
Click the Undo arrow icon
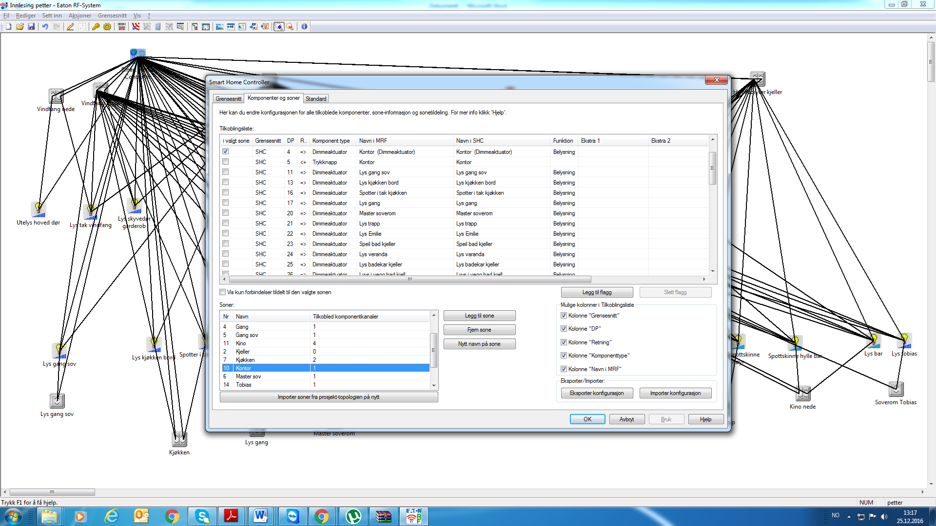(x=45, y=27)
